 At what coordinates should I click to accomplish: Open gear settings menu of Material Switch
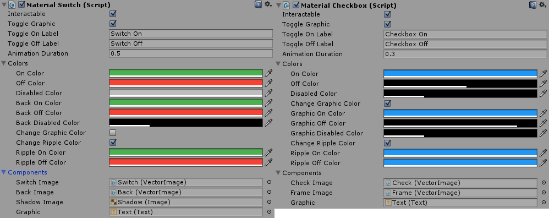coord(268,4)
